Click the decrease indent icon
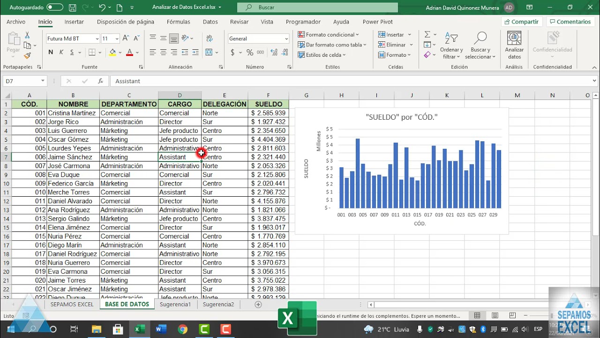The height and width of the screenshot is (338, 600). 185,52
